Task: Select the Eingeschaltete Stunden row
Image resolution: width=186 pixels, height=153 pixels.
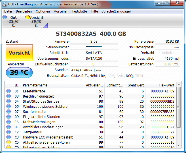Action: [x=91, y=117]
